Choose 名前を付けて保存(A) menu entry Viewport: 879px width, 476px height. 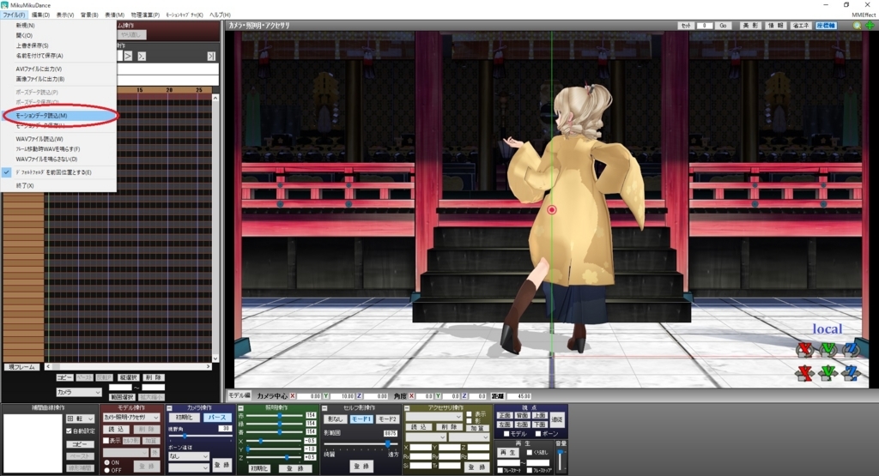coord(59,56)
